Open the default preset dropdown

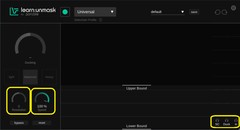coord(167,12)
